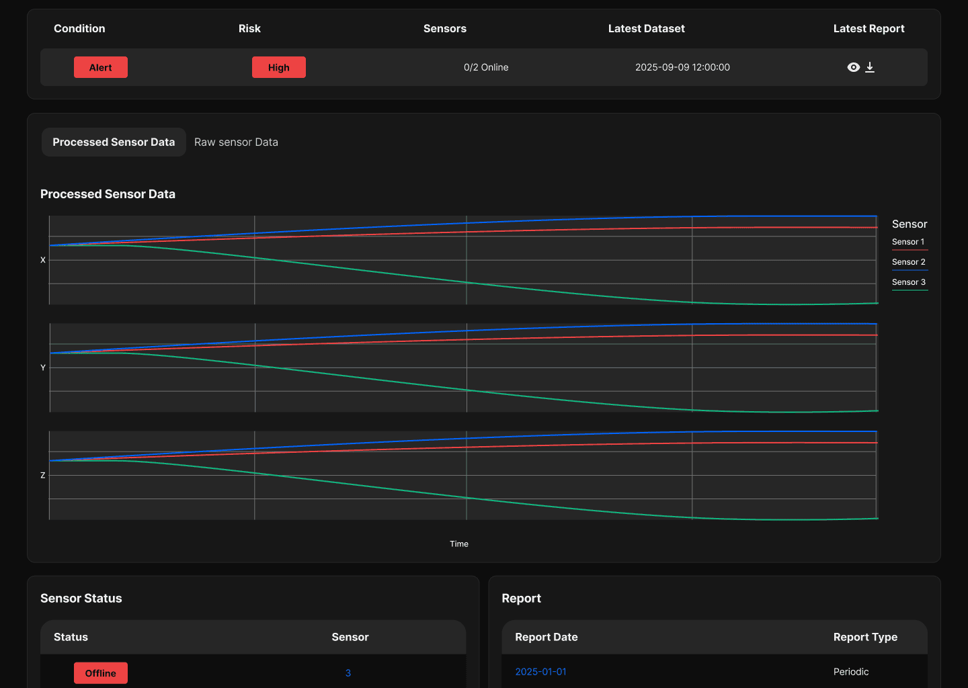
Task: Click the Latest Dataset column header
Action: [x=647, y=28]
